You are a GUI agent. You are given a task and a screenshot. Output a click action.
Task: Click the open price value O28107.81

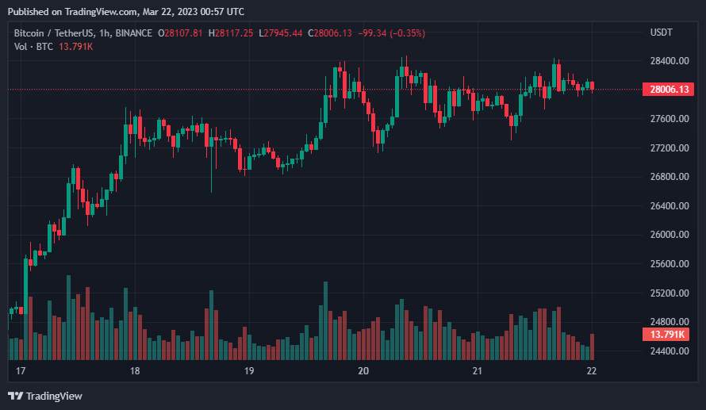point(180,33)
